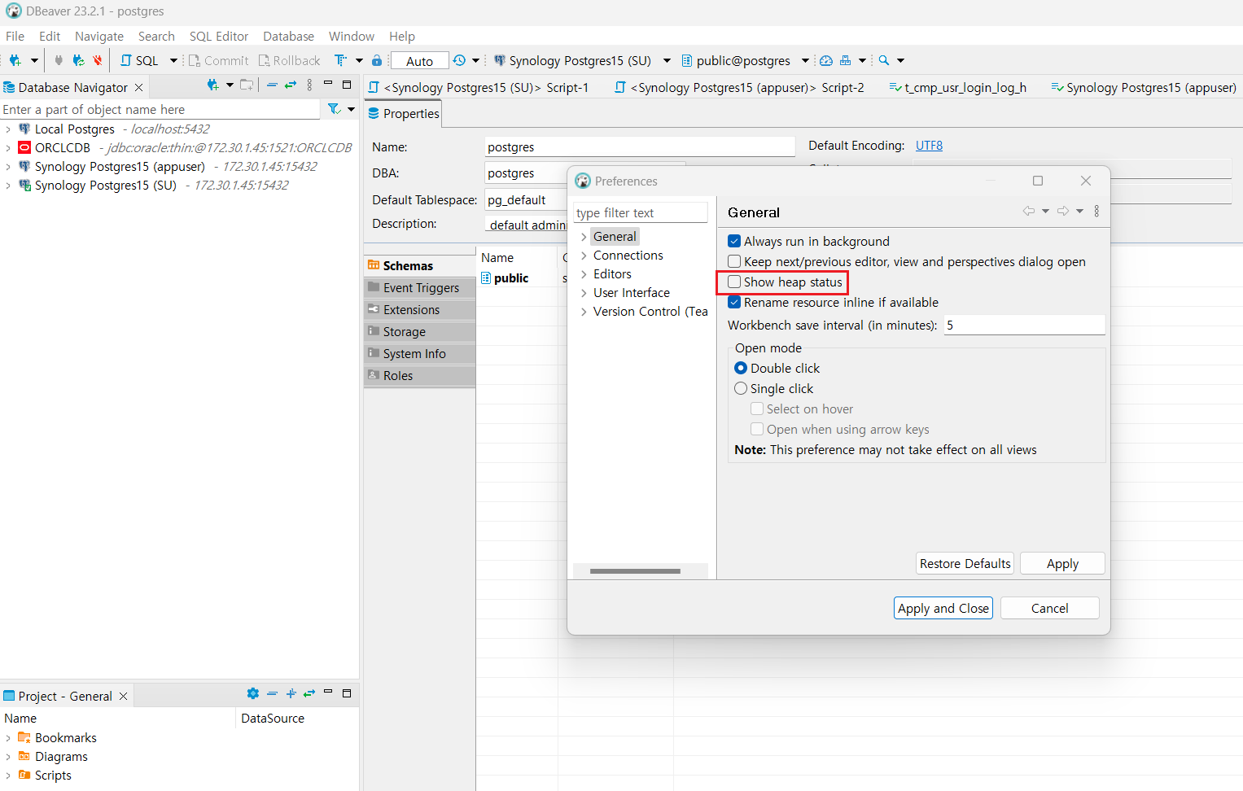
Task: Select public schema row in table
Action: [x=511, y=278]
